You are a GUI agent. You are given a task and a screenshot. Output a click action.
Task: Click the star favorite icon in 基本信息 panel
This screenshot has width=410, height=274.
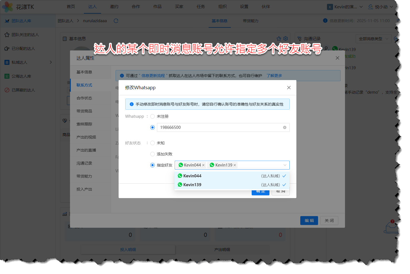point(279,39)
